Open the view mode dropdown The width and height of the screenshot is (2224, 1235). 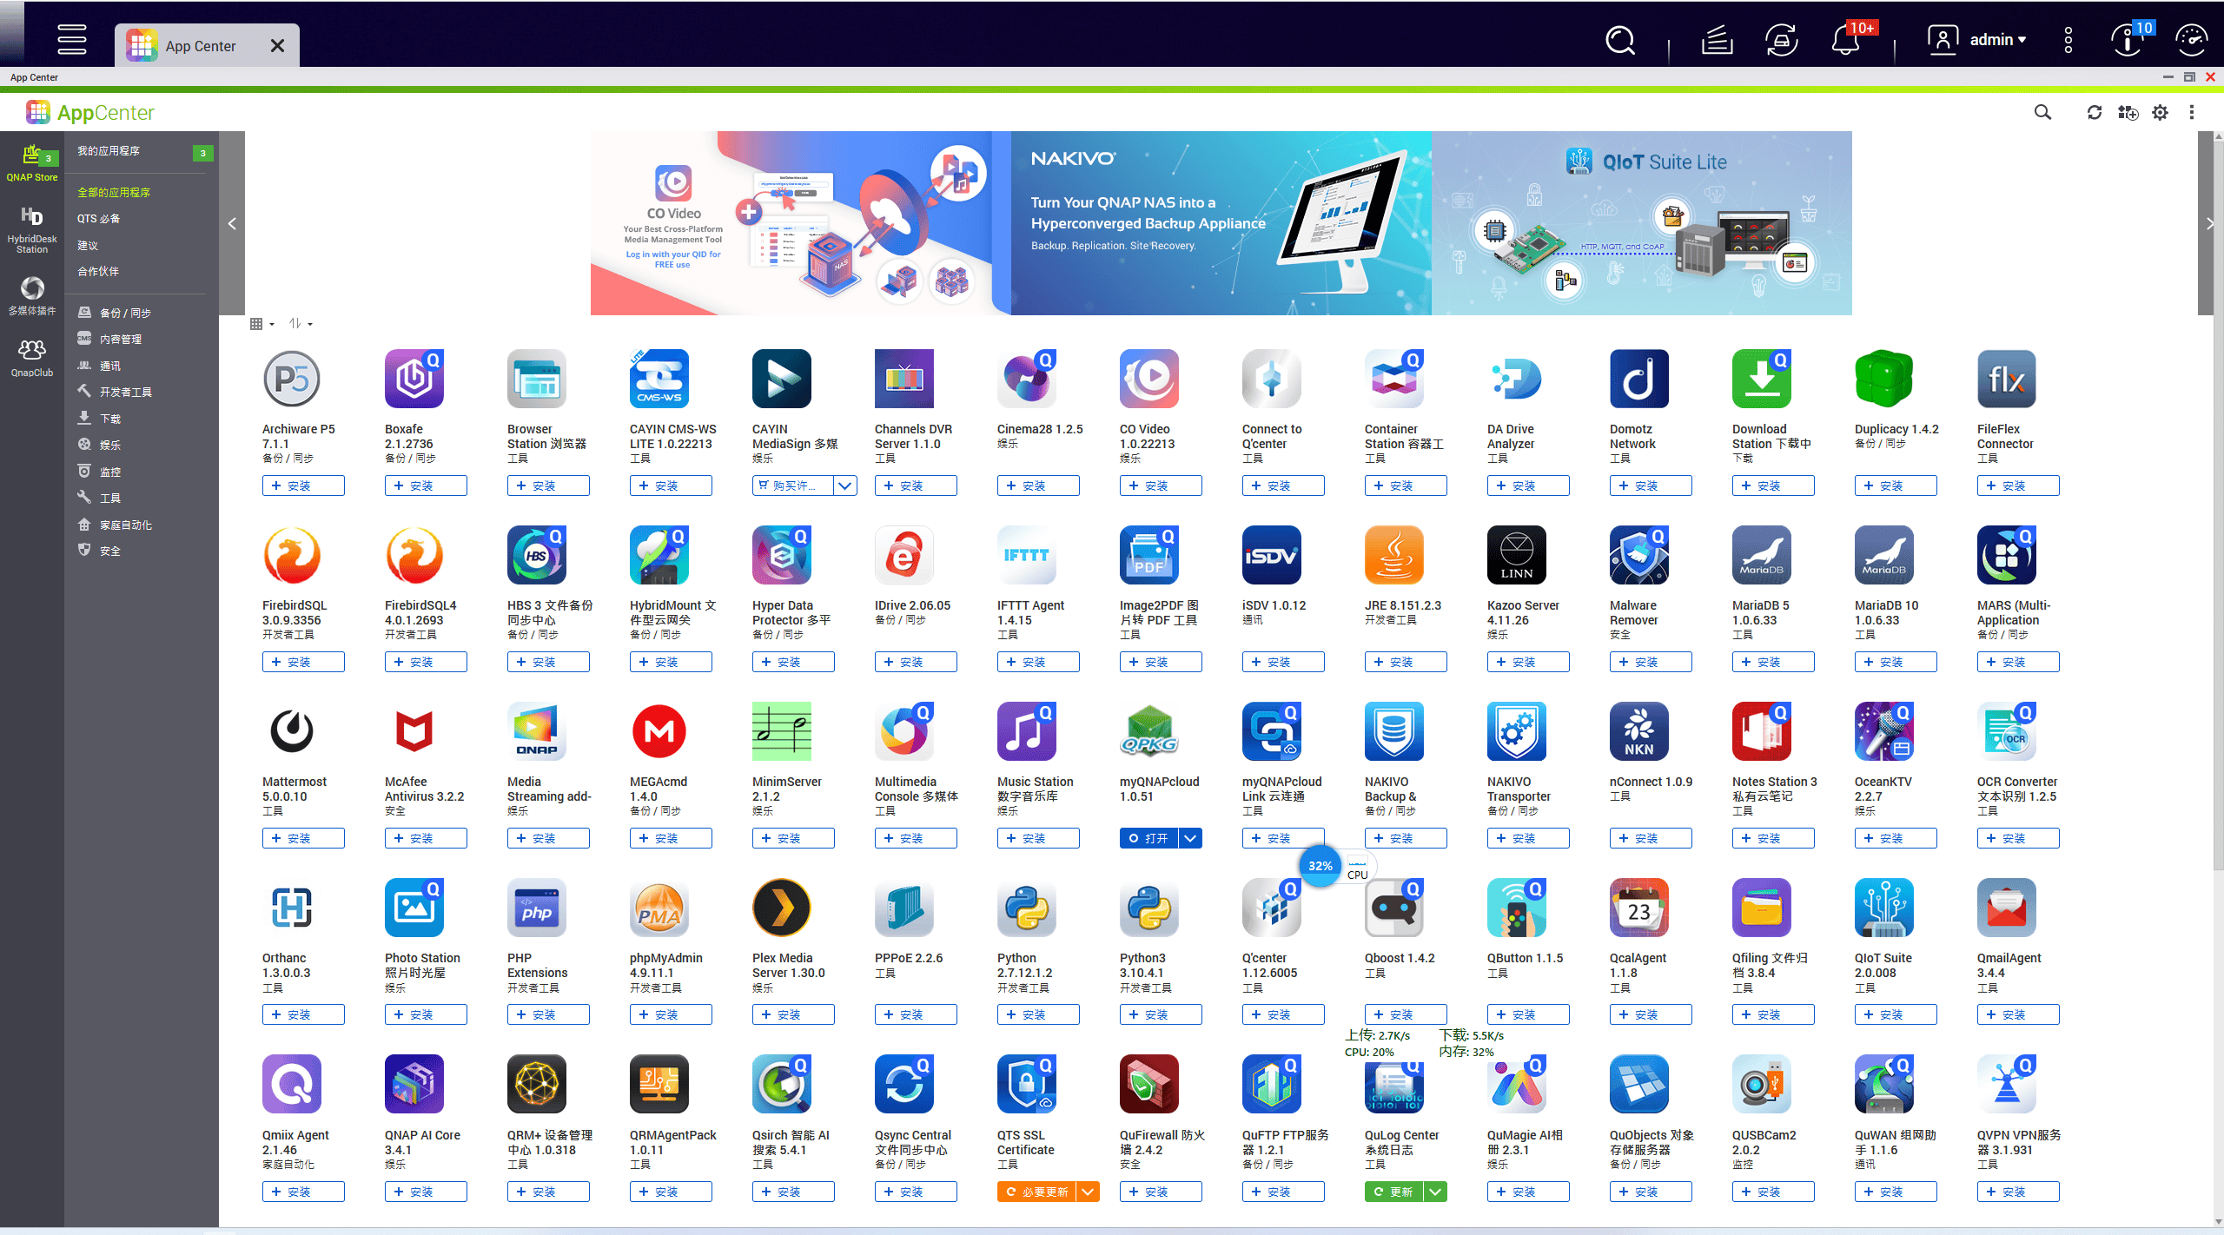(x=261, y=324)
